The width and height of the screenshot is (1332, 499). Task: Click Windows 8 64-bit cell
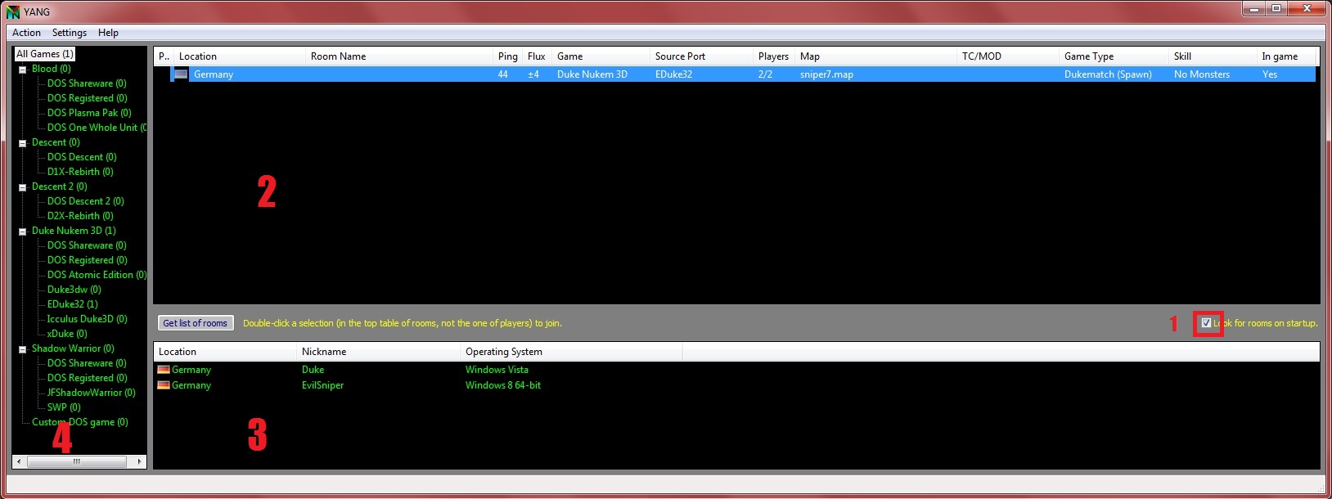click(502, 385)
